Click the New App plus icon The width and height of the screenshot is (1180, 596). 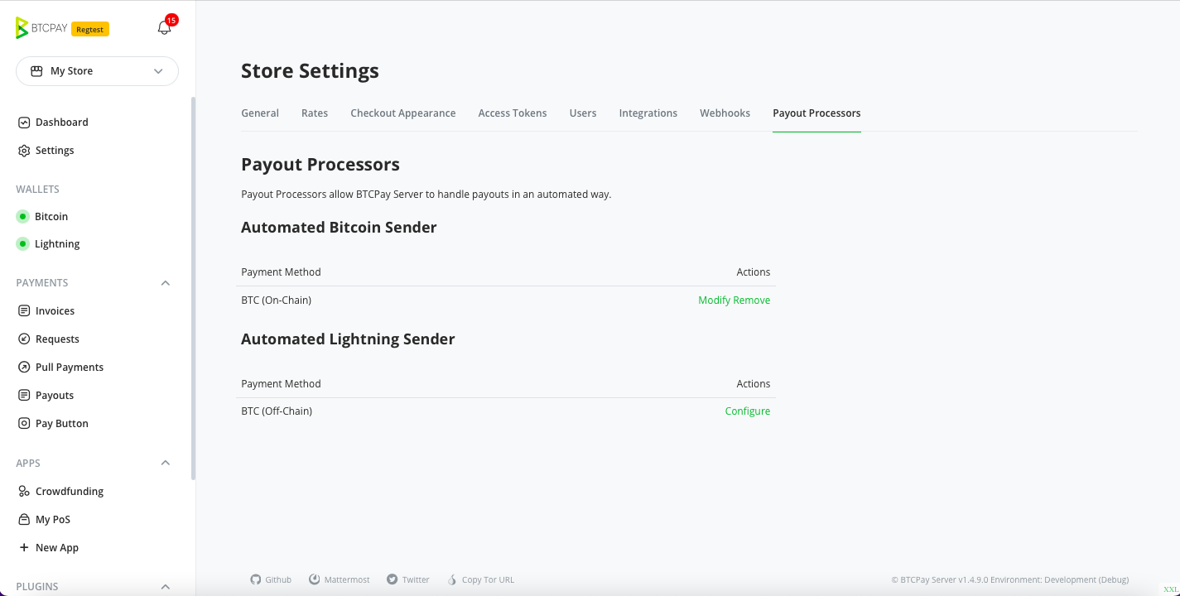[x=24, y=548]
